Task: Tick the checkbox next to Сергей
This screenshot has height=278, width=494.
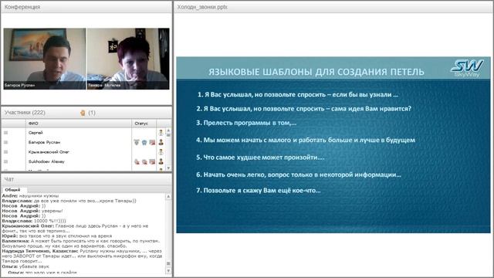Action: [x=5, y=133]
